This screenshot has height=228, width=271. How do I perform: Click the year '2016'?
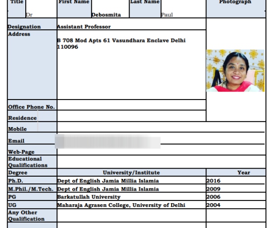click(x=214, y=181)
